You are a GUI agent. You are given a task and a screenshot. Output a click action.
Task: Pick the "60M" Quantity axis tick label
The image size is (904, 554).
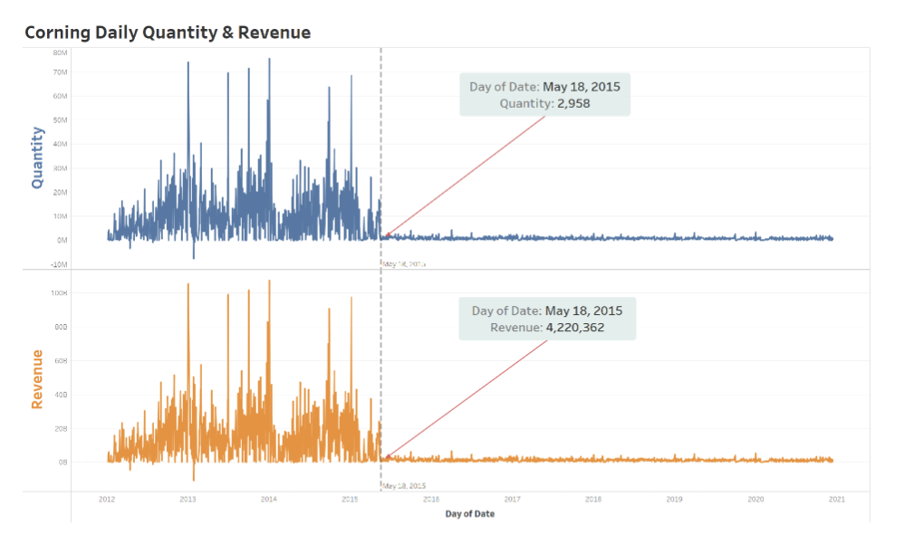point(60,96)
